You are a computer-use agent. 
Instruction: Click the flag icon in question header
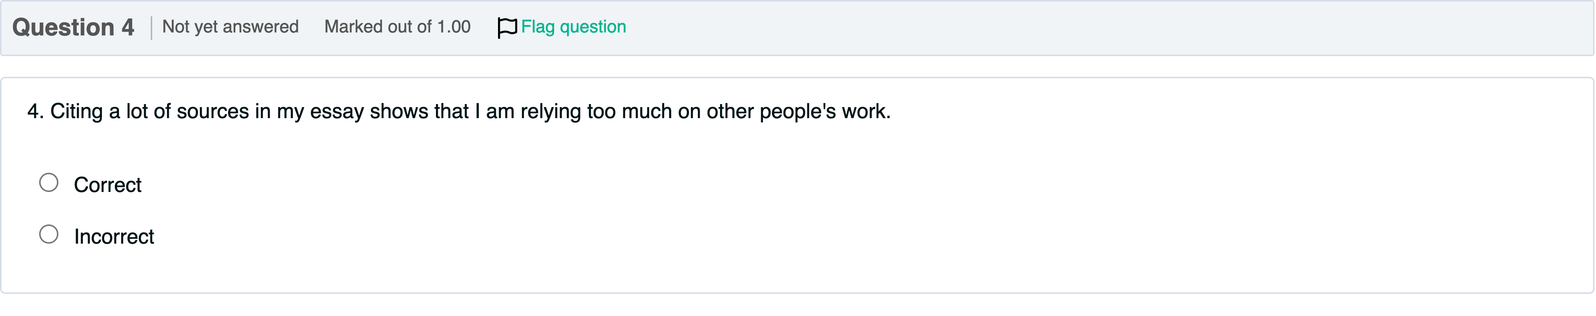pyautogui.click(x=506, y=27)
